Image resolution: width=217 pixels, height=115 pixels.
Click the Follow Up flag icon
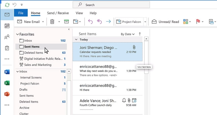coord(198,22)
